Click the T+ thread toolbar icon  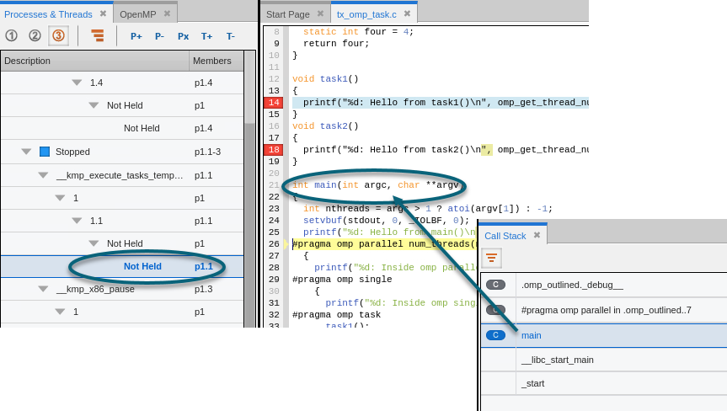point(206,36)
